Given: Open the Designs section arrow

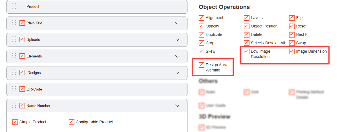Looking at the screenshot, I should [177, 73].
